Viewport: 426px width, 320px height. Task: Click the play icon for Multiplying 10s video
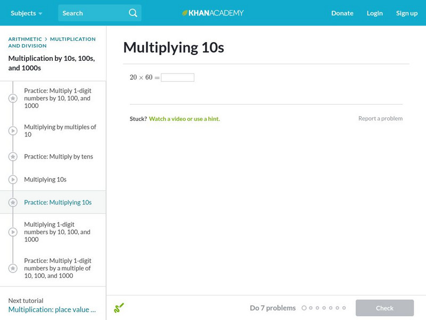point(12,179)
